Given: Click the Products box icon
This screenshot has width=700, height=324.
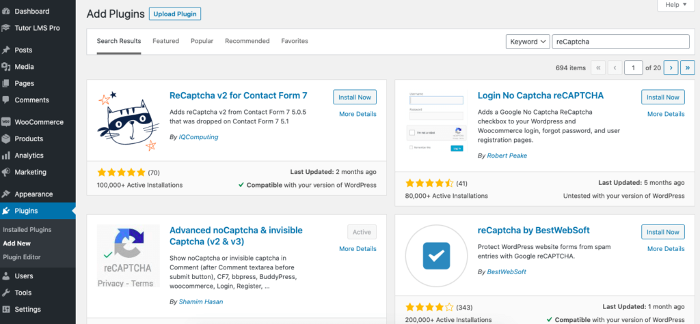Looking at the screenshot, I should click(5, 138).
